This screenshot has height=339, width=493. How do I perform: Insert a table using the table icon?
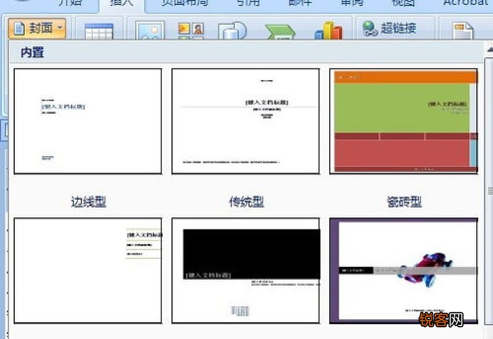(x=99, y=31)
